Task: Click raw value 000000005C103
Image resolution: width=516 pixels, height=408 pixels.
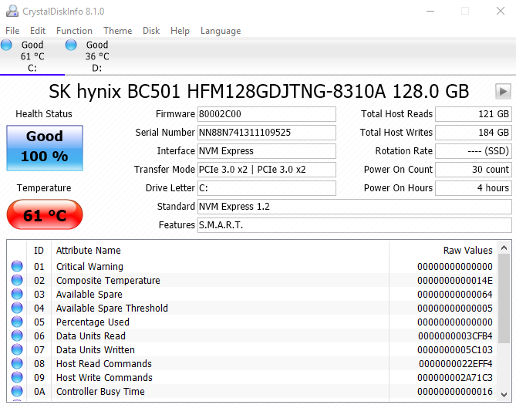Action: (x=455, y=349)
